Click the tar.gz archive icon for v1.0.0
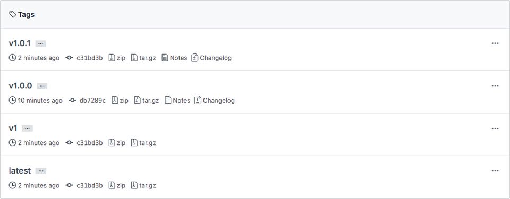 click(x=137, y=101)
